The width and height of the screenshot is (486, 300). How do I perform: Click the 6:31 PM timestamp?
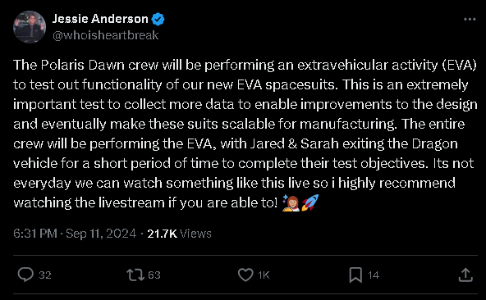35,234
